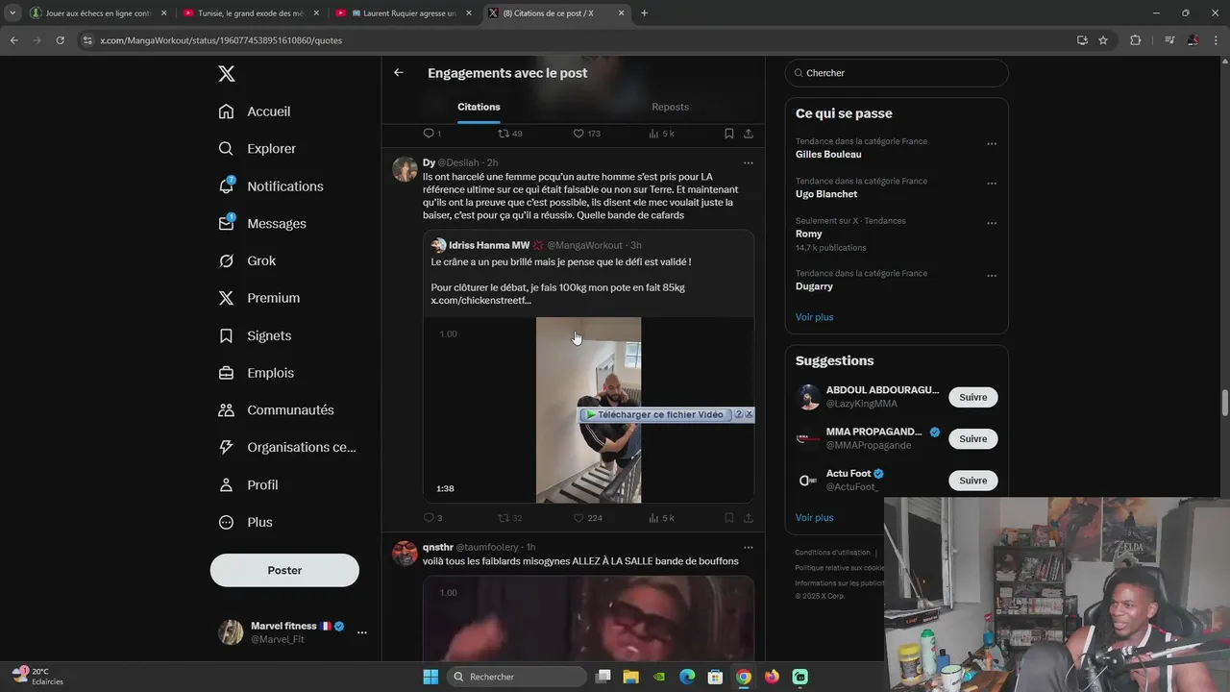Image resolution: width=1230 pixels, height=692 pixels.
Task: Click the browser address bar
Action: click(x=577, y=40)
